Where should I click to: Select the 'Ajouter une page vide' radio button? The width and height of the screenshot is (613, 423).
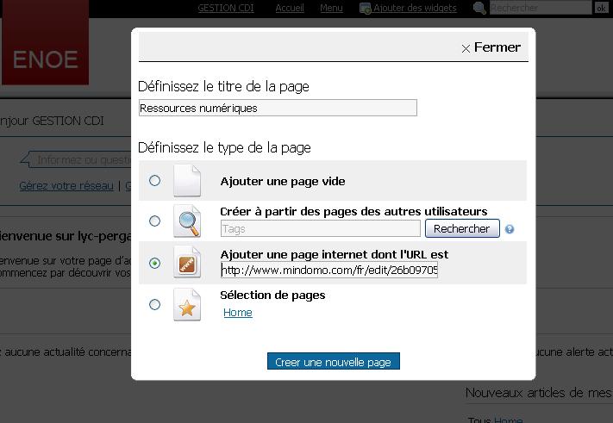pos(154,181)
